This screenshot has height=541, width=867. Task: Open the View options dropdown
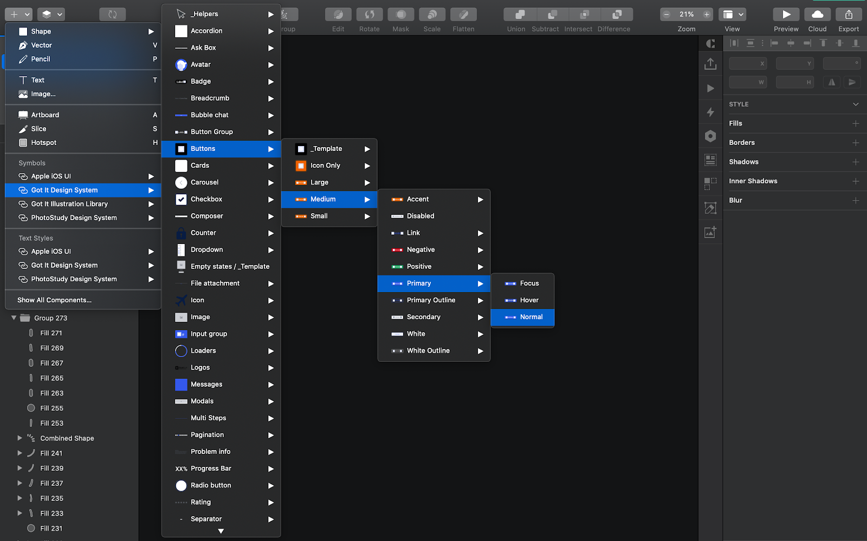click(x=733, y=15)
